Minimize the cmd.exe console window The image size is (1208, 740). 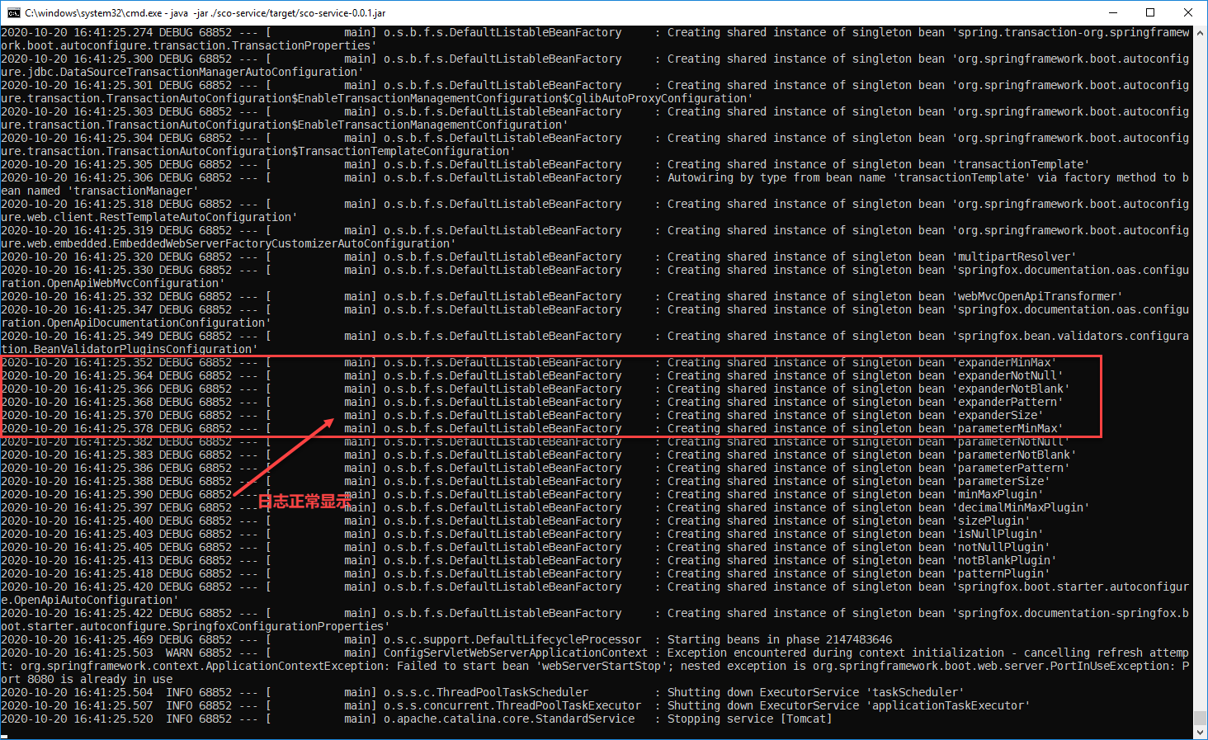(x=1112, y=12)
